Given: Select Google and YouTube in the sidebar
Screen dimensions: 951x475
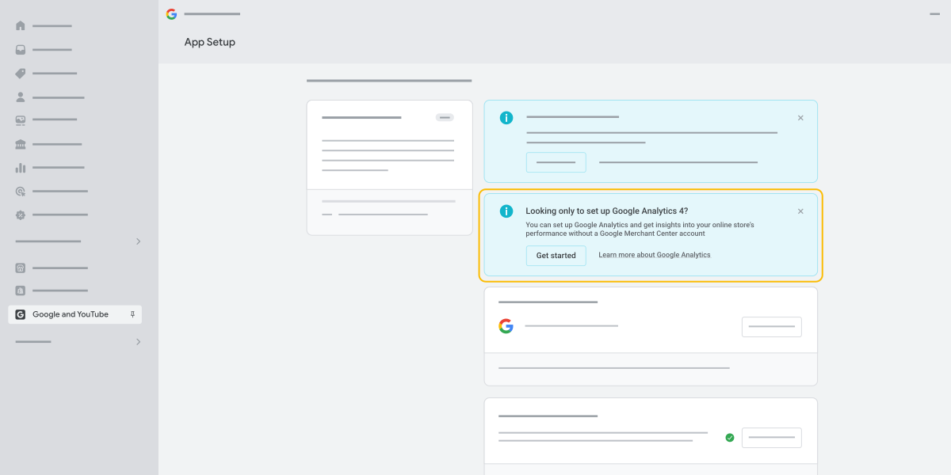Looking at the screenshot, I should click(x=71, y=314).
